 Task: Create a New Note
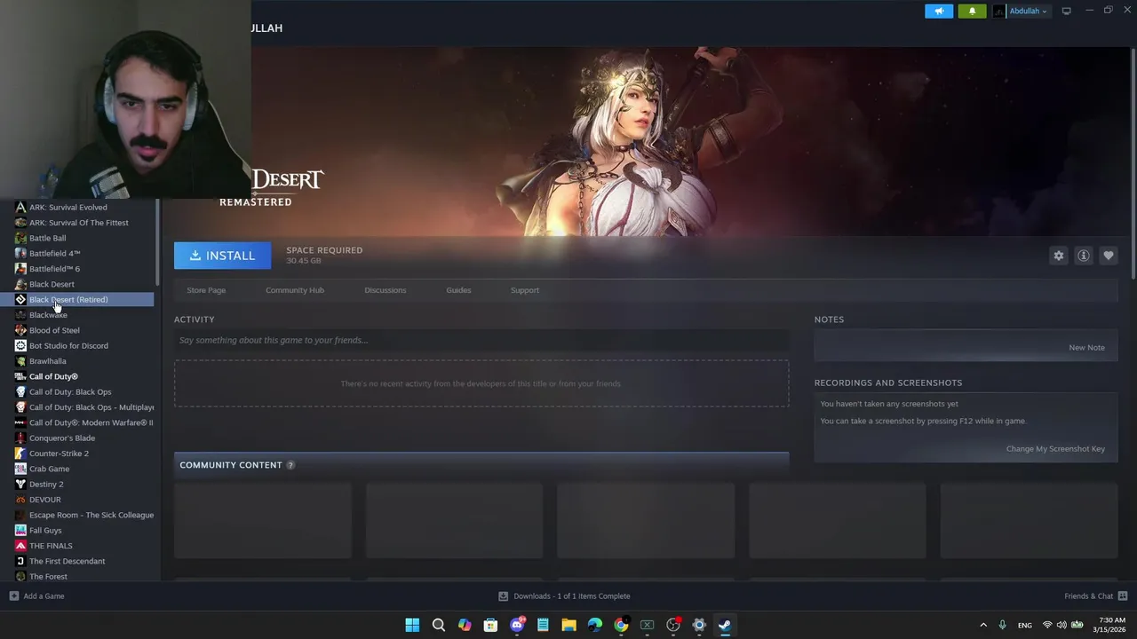point(1086,347)
